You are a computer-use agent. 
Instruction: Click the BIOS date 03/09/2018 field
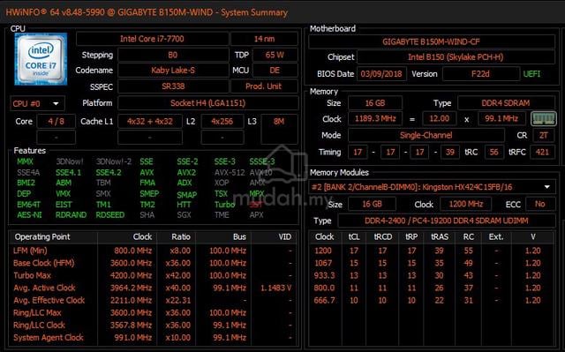pos(381,74)
